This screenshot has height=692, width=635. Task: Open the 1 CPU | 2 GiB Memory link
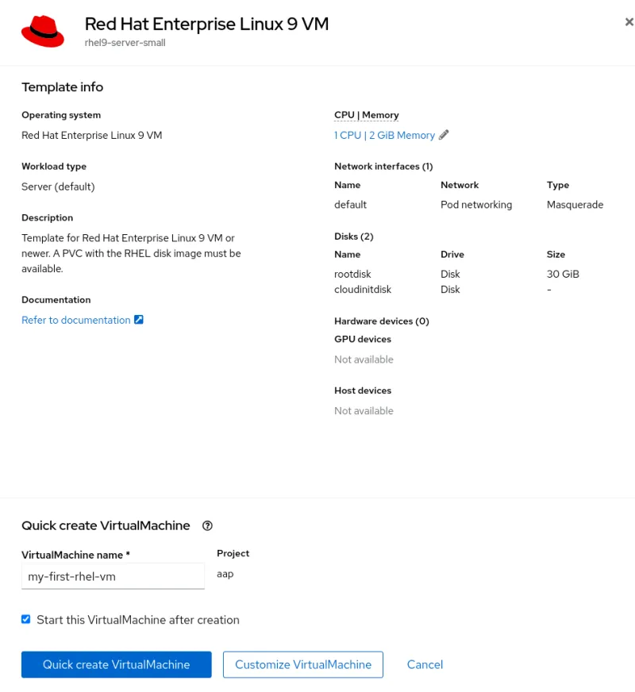pyautogui.click(x=384, y=135)
